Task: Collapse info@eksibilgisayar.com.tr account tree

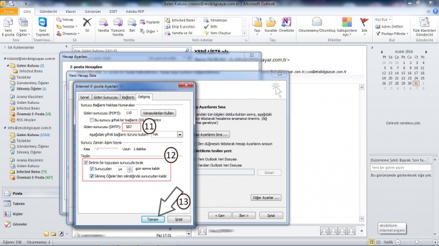Action: click(x=5, y=128)
